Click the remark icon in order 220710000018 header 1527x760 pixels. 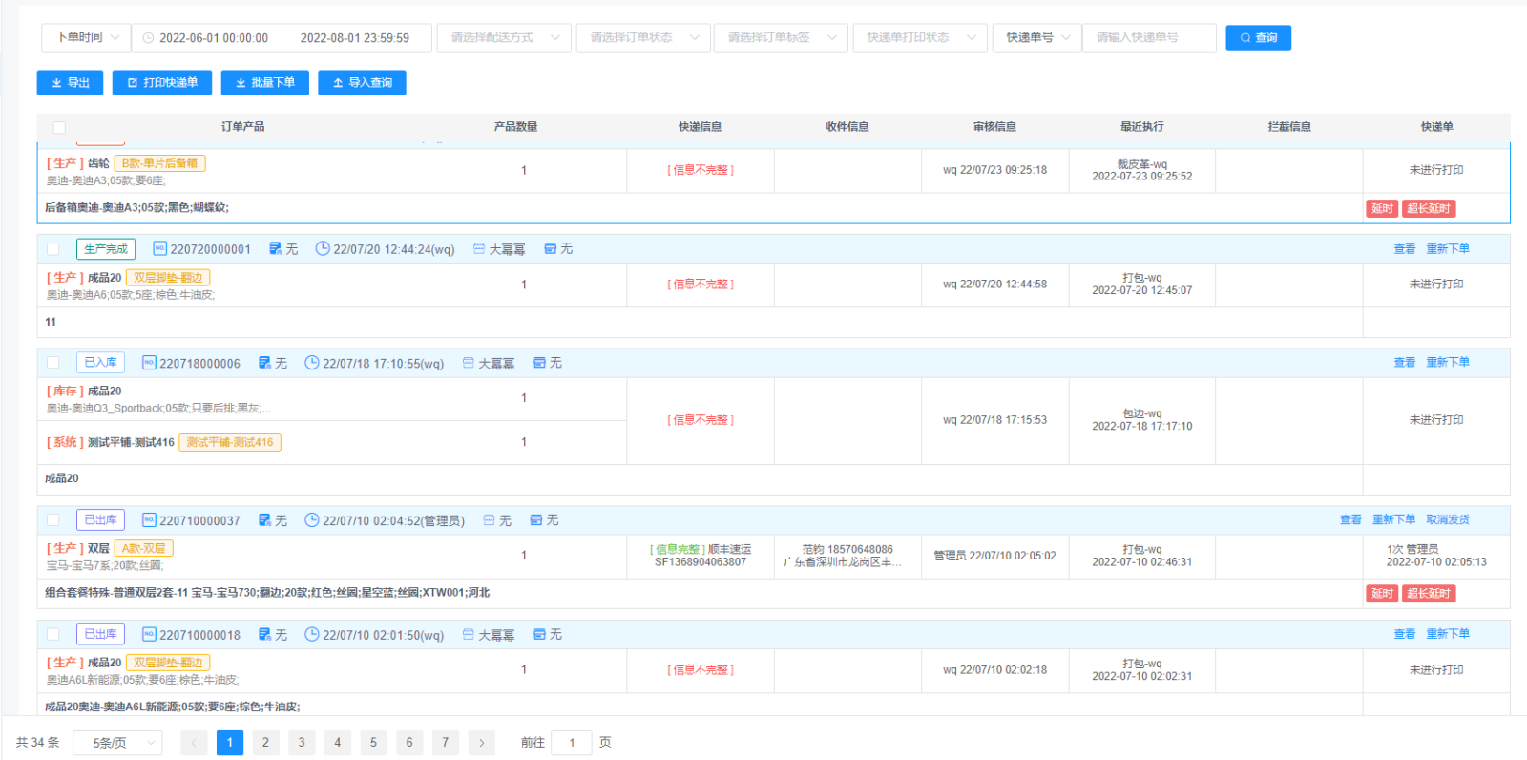(265, 635)
